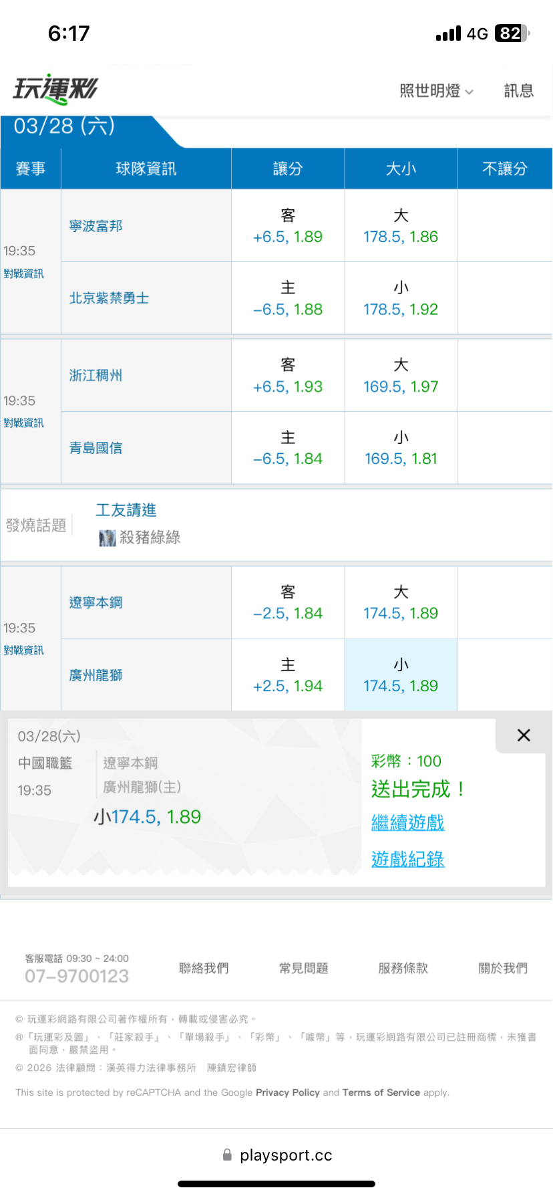553x1198 pixels.
Task: Close the bet confirmation panel
Action: point(524,735)
